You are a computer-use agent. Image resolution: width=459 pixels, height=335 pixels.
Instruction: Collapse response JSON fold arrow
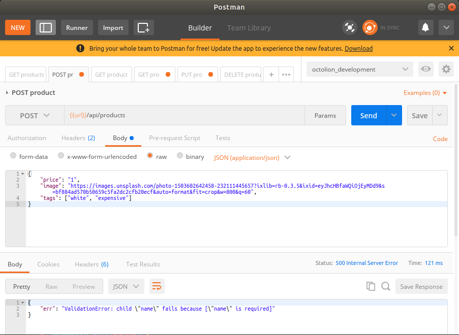tap(22, 303)
